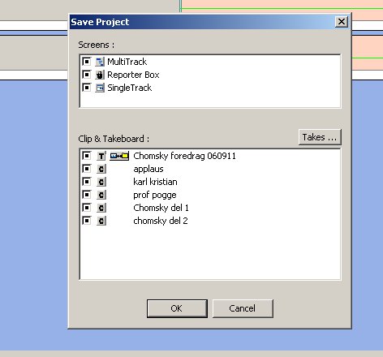
Task: Toggle the Chomsky foredrag 060911 checkbox
Action: (x=87, y=156)
